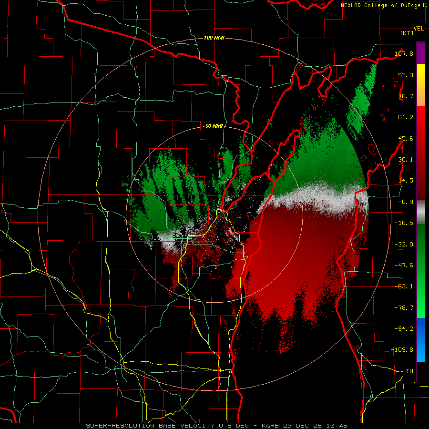The height and width of the screenshot is (429, 429).
Task: Click the 45.6 value on velocity scale
Action: [x=406, y=138]
